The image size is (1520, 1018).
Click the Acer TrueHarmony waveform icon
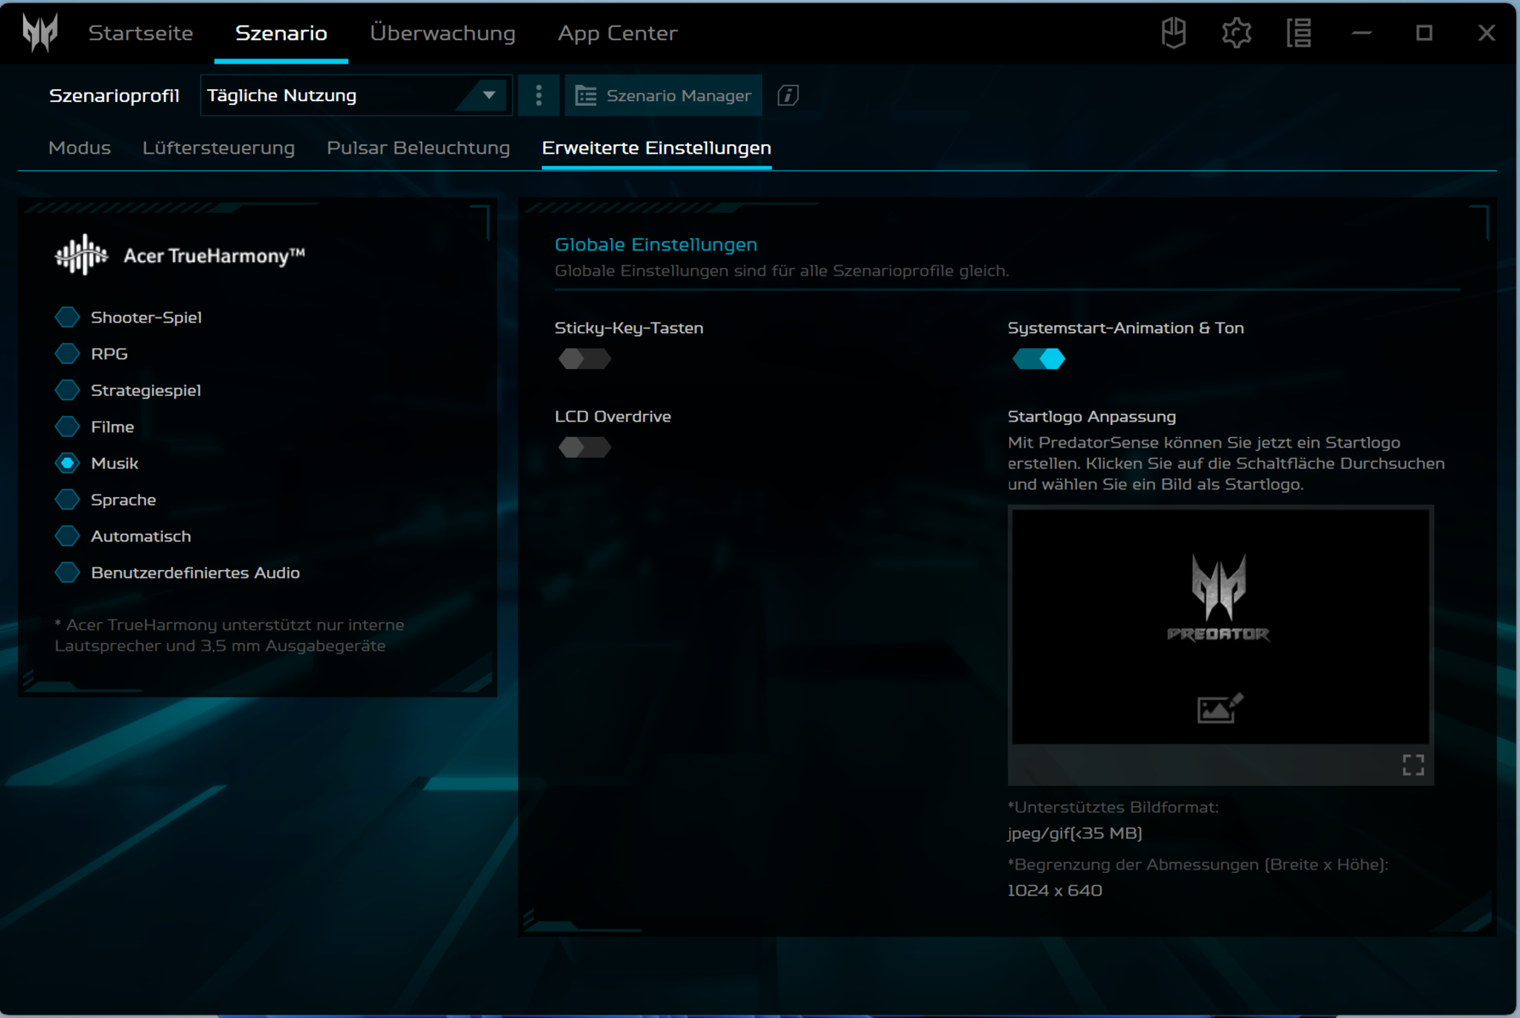pos(81,255)
